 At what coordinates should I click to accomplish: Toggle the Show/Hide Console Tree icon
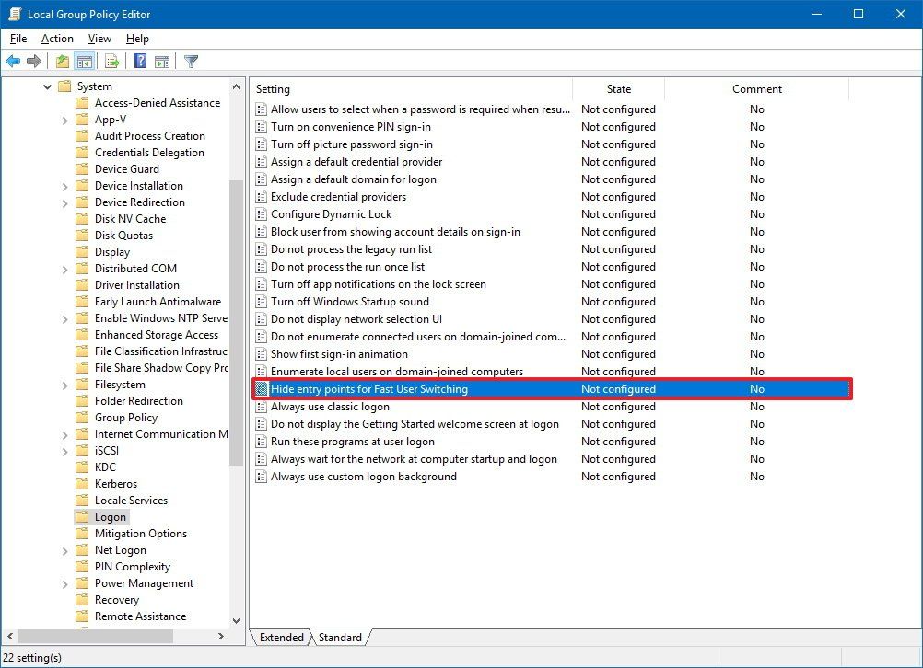tap(85, 61)
